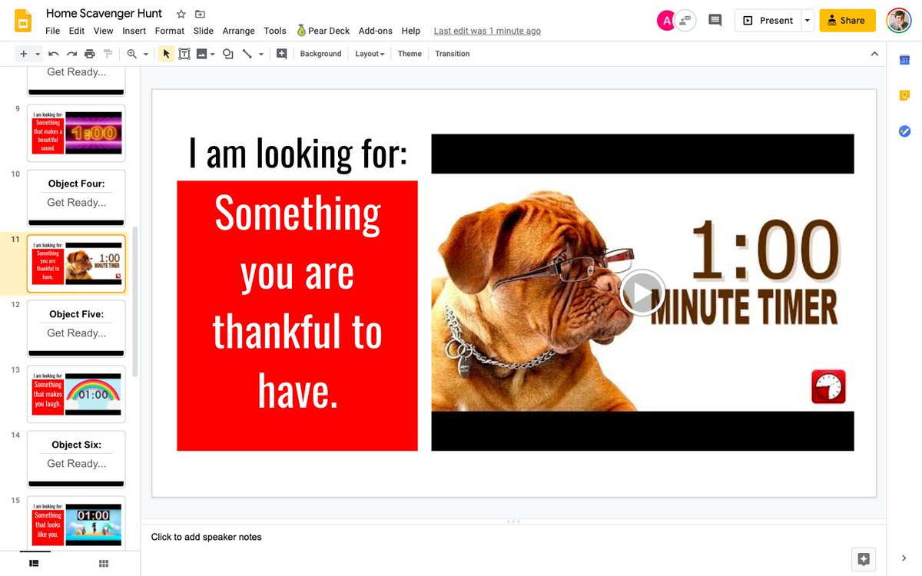Switch to filmstrip view
Viewport: 922px width, 576px height.
click(x=35, y=563)
